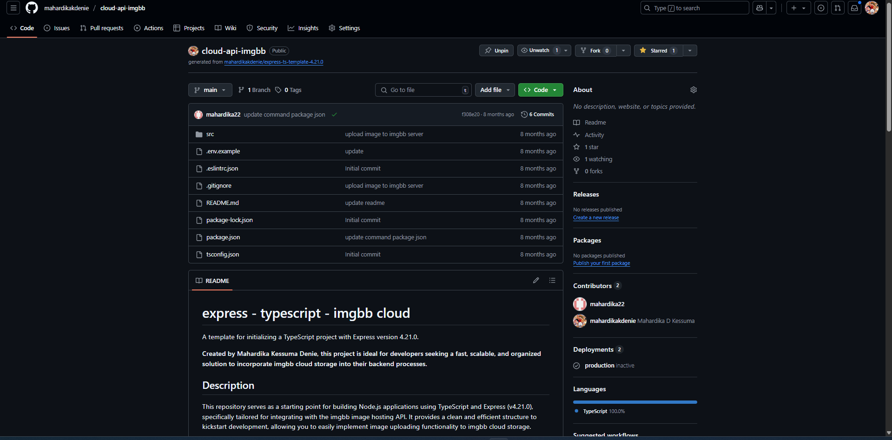The width and height of the screenshot is (892, 440).
Task: Toggle the Starred button to unstar
Action: (658, 51)
